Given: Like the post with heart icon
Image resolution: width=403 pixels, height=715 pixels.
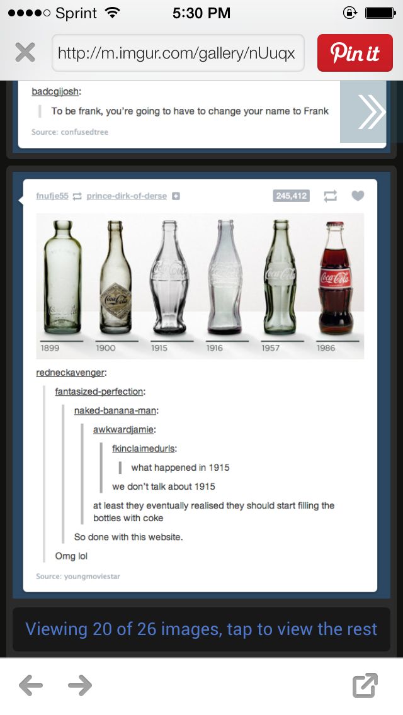Looking at the screenshot, I should pyautogui.click(x=358, y=196).
